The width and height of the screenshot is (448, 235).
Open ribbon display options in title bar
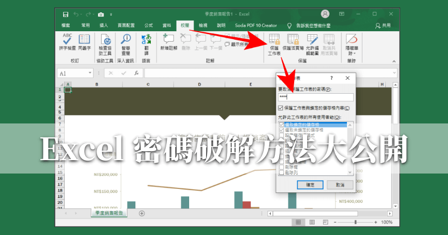coord(341,14)
